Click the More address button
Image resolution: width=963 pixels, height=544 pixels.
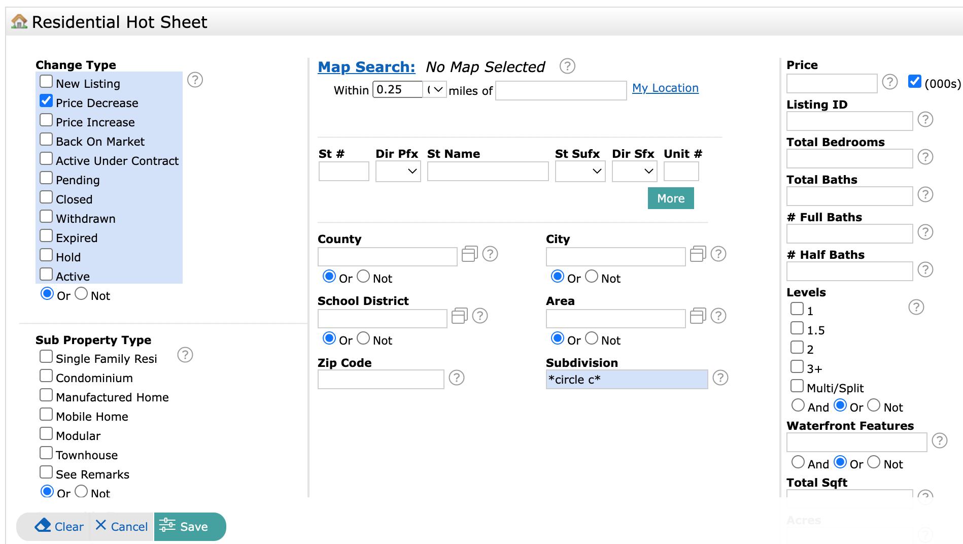coord(670,198)
